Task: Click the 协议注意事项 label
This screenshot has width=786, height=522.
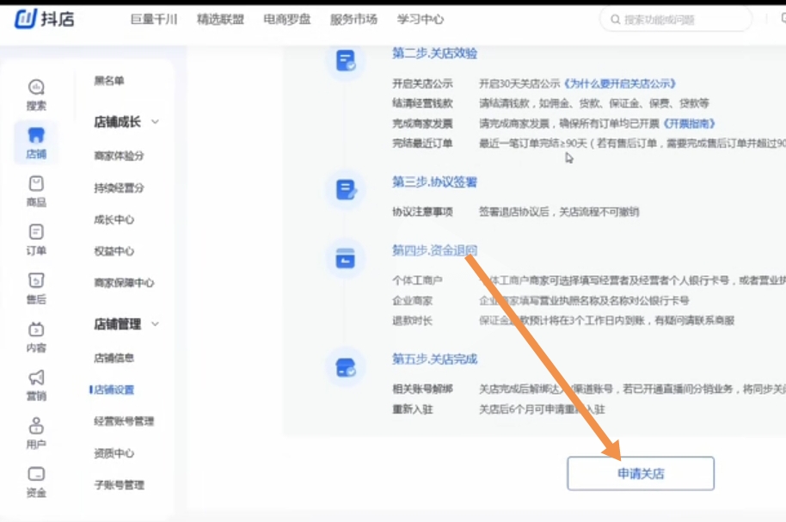Action: (422, 212)
